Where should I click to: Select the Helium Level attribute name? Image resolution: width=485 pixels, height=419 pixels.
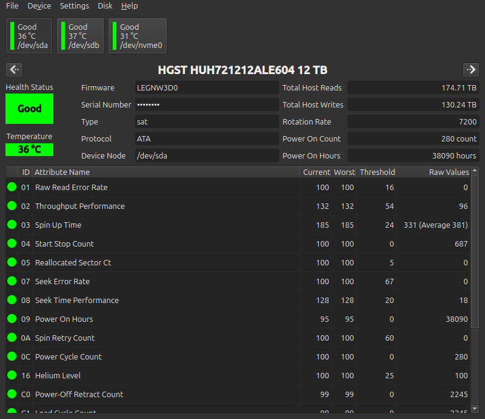58,376
